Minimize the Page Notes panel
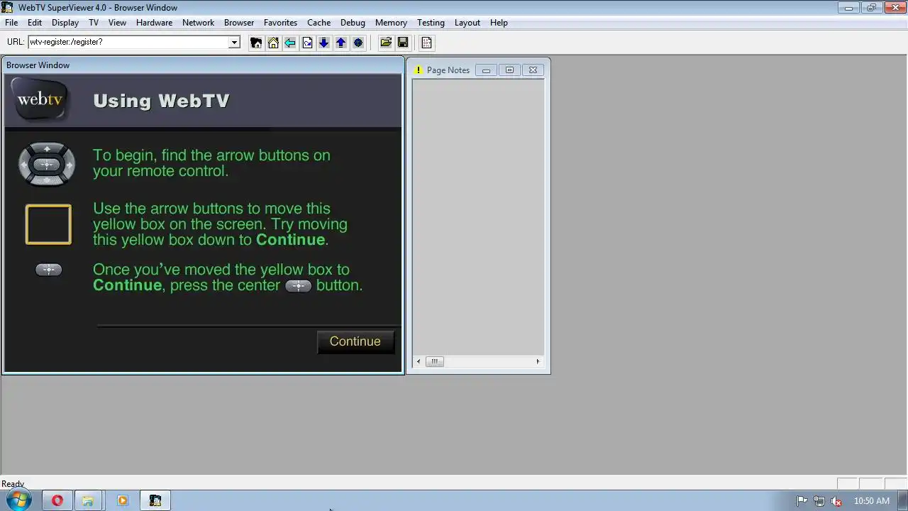 [x=486, y=70]
